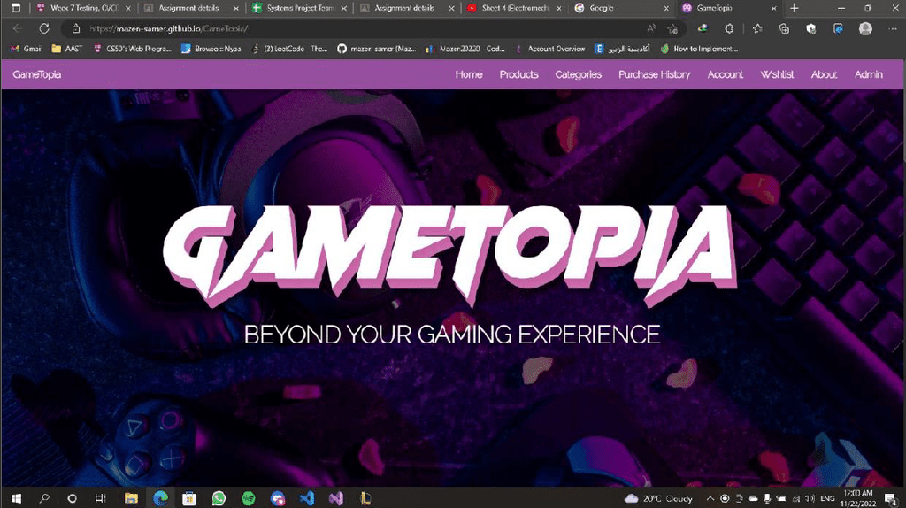Open the taskbar clock and date
This screenshot has width=906, height=508.
click(857, 498)
